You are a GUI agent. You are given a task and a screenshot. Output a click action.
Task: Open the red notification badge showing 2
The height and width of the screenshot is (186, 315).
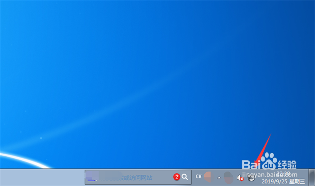point(176,177)
